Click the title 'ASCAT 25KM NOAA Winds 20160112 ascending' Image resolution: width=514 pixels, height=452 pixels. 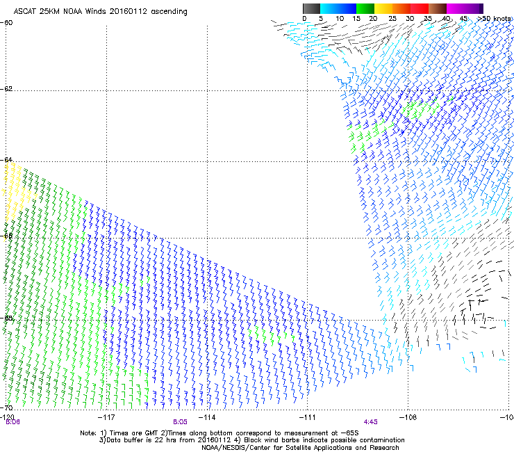tap(100, 12)
